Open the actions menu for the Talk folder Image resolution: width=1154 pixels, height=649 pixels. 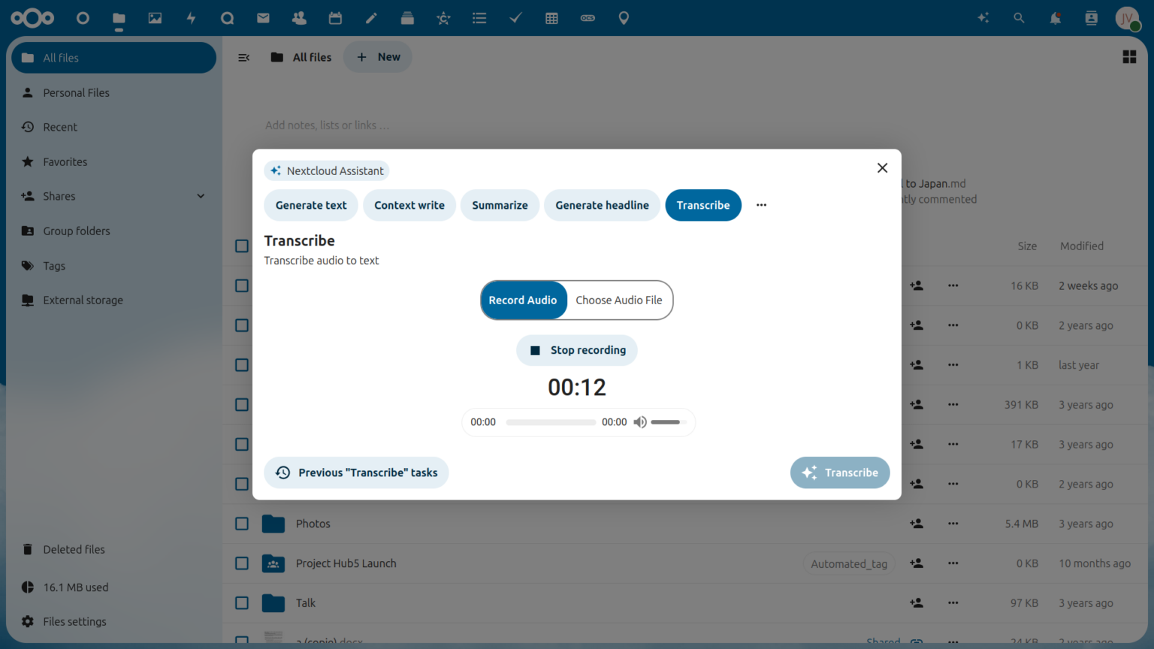pyautogui.click(x=953, y=602)
